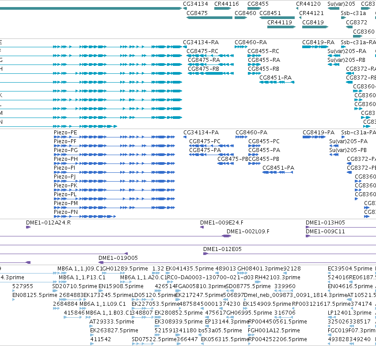Click the Su(var)205-RB transcript label

tap(346, 60)
